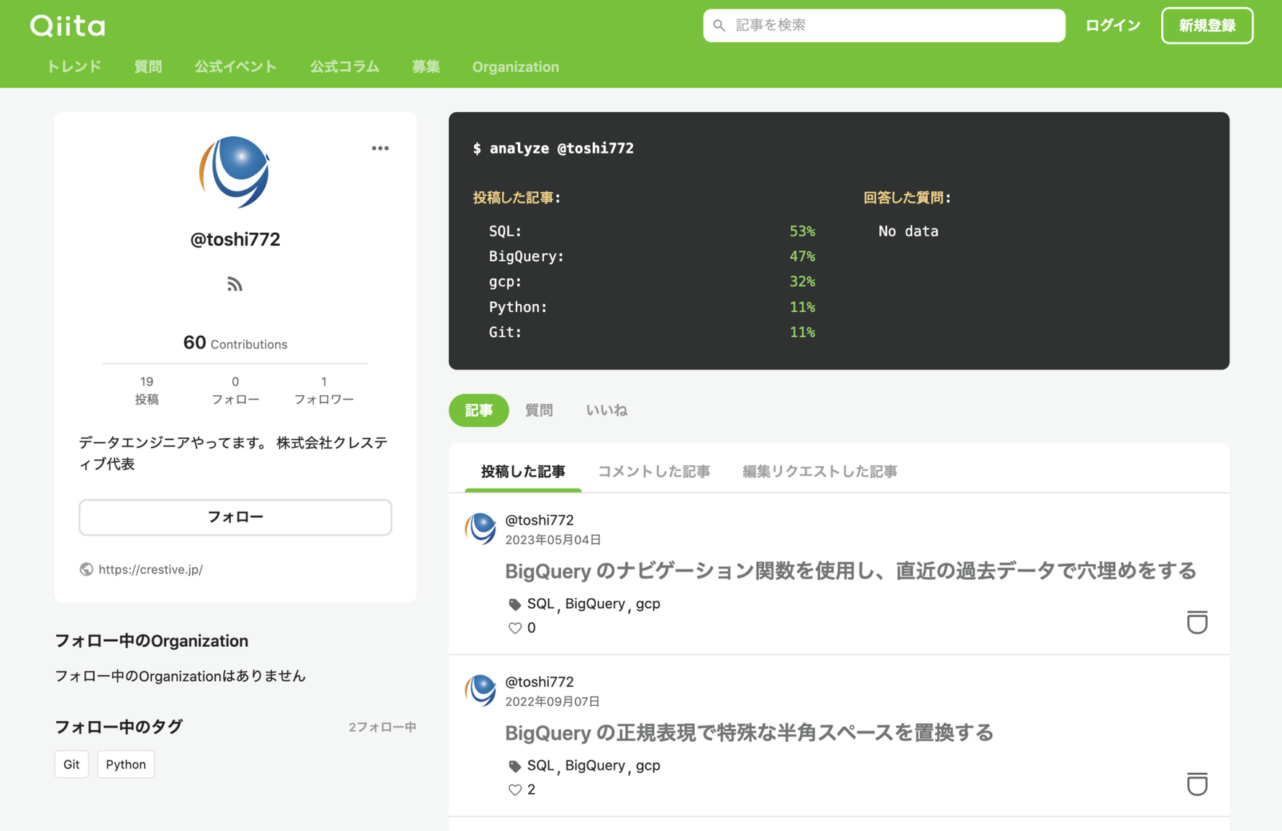The height and width of the screenshot is (831, 1282).
Task: Select the 投稿した記事 sub-tab
Action: pos(523,472)
